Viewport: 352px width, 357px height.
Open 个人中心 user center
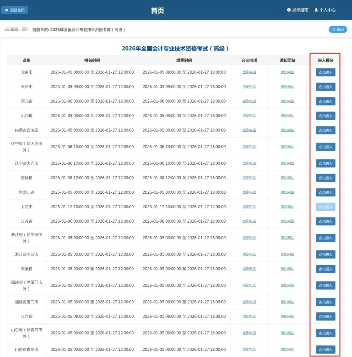(325, 10)
